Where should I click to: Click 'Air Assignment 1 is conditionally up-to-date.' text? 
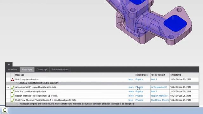pos(36,87)
